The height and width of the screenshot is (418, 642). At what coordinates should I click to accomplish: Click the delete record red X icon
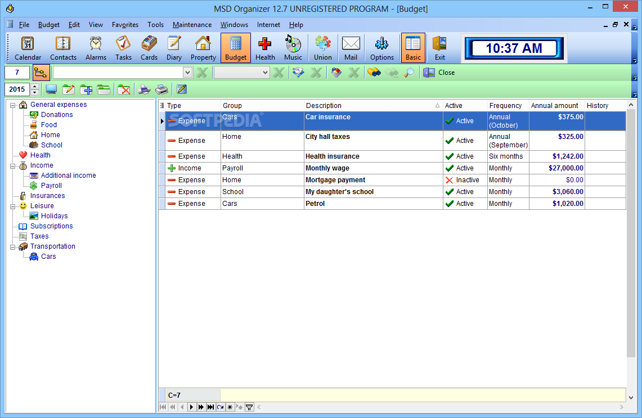pyautogui.click(x=124, y=89)
